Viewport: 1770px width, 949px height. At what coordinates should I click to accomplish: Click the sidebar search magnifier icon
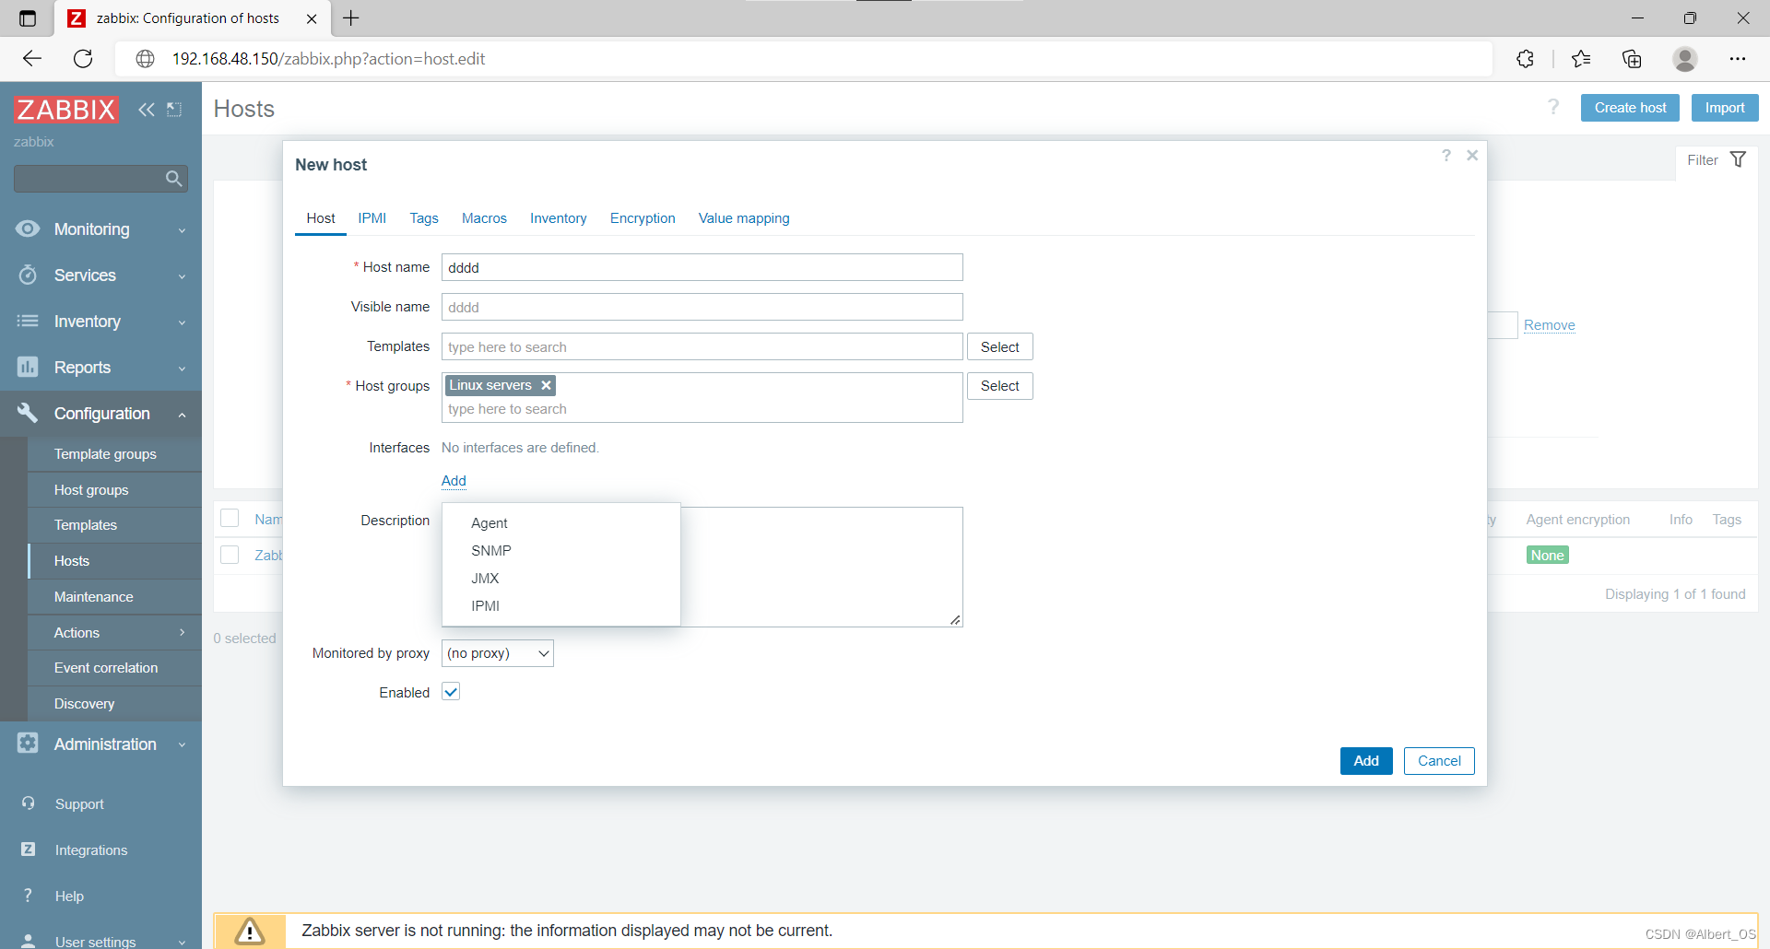(x=173, y=179)
